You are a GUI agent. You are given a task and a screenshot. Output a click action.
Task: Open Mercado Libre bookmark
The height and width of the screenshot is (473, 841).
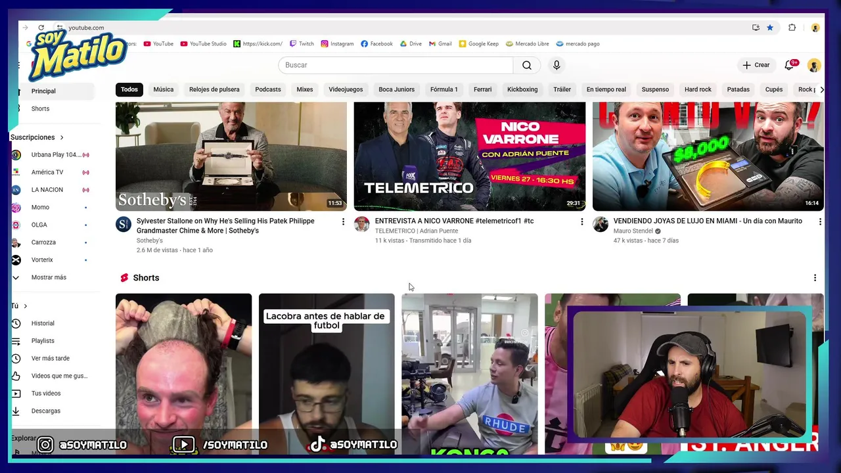pyautogui.click(x=527, y=44)
